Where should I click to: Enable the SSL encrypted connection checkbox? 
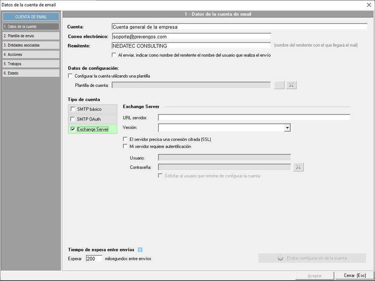click(x=126, y=139)
